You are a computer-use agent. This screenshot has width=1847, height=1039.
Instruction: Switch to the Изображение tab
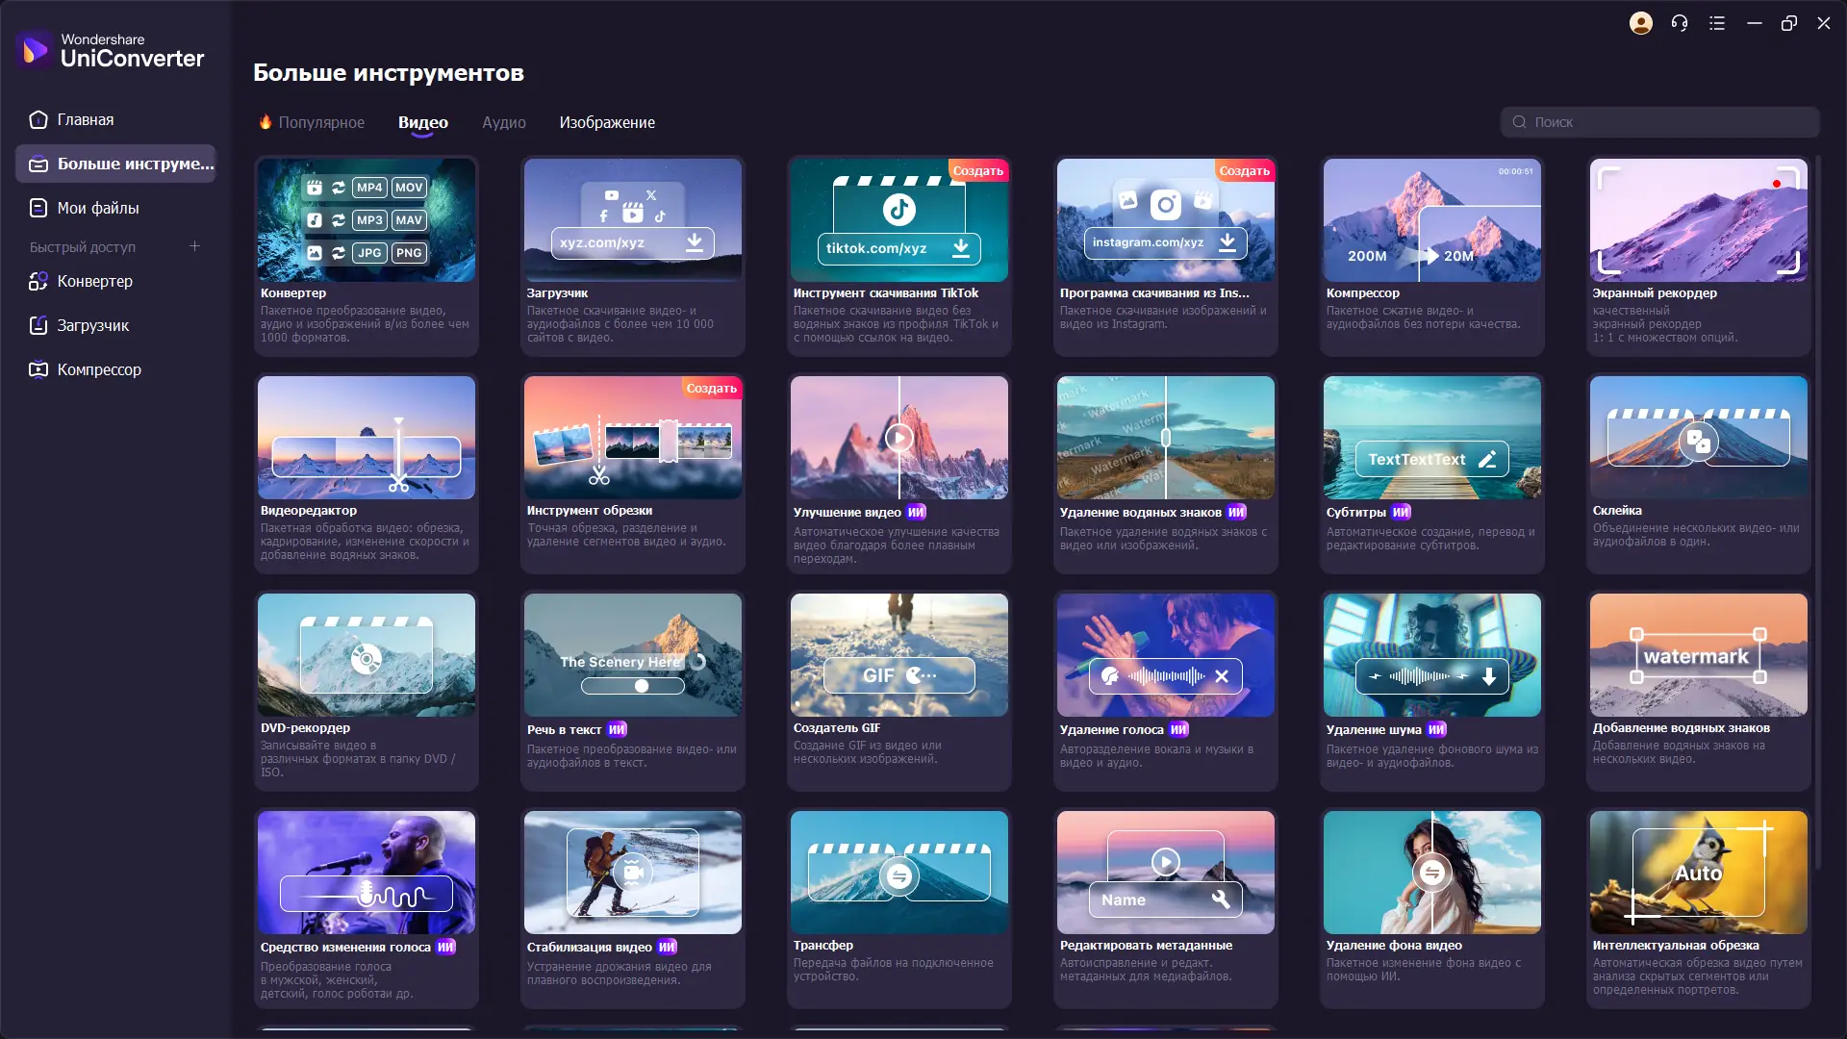(x=606, y=122)
